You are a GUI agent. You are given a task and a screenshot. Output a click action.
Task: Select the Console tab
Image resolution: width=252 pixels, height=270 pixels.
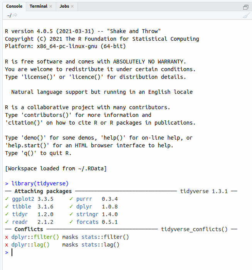click(14, 7)
